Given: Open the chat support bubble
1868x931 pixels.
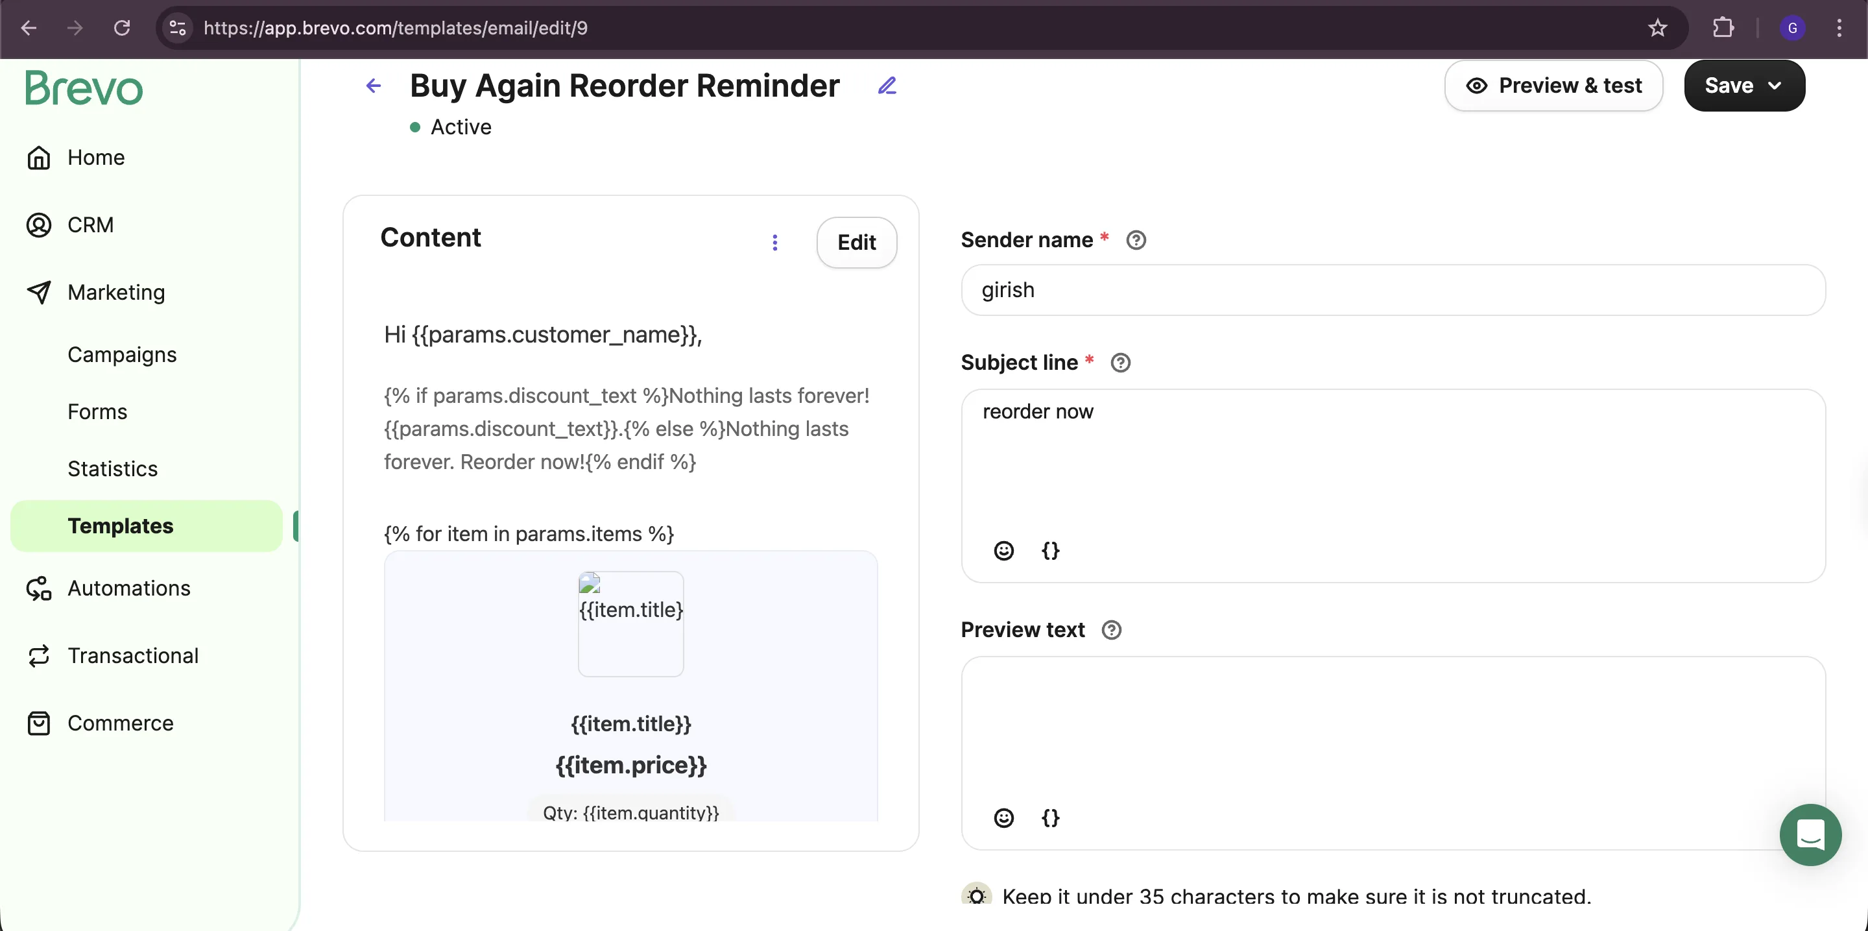Looking at the screenshot, I should pyautogui.click(x=1810, y=834).
